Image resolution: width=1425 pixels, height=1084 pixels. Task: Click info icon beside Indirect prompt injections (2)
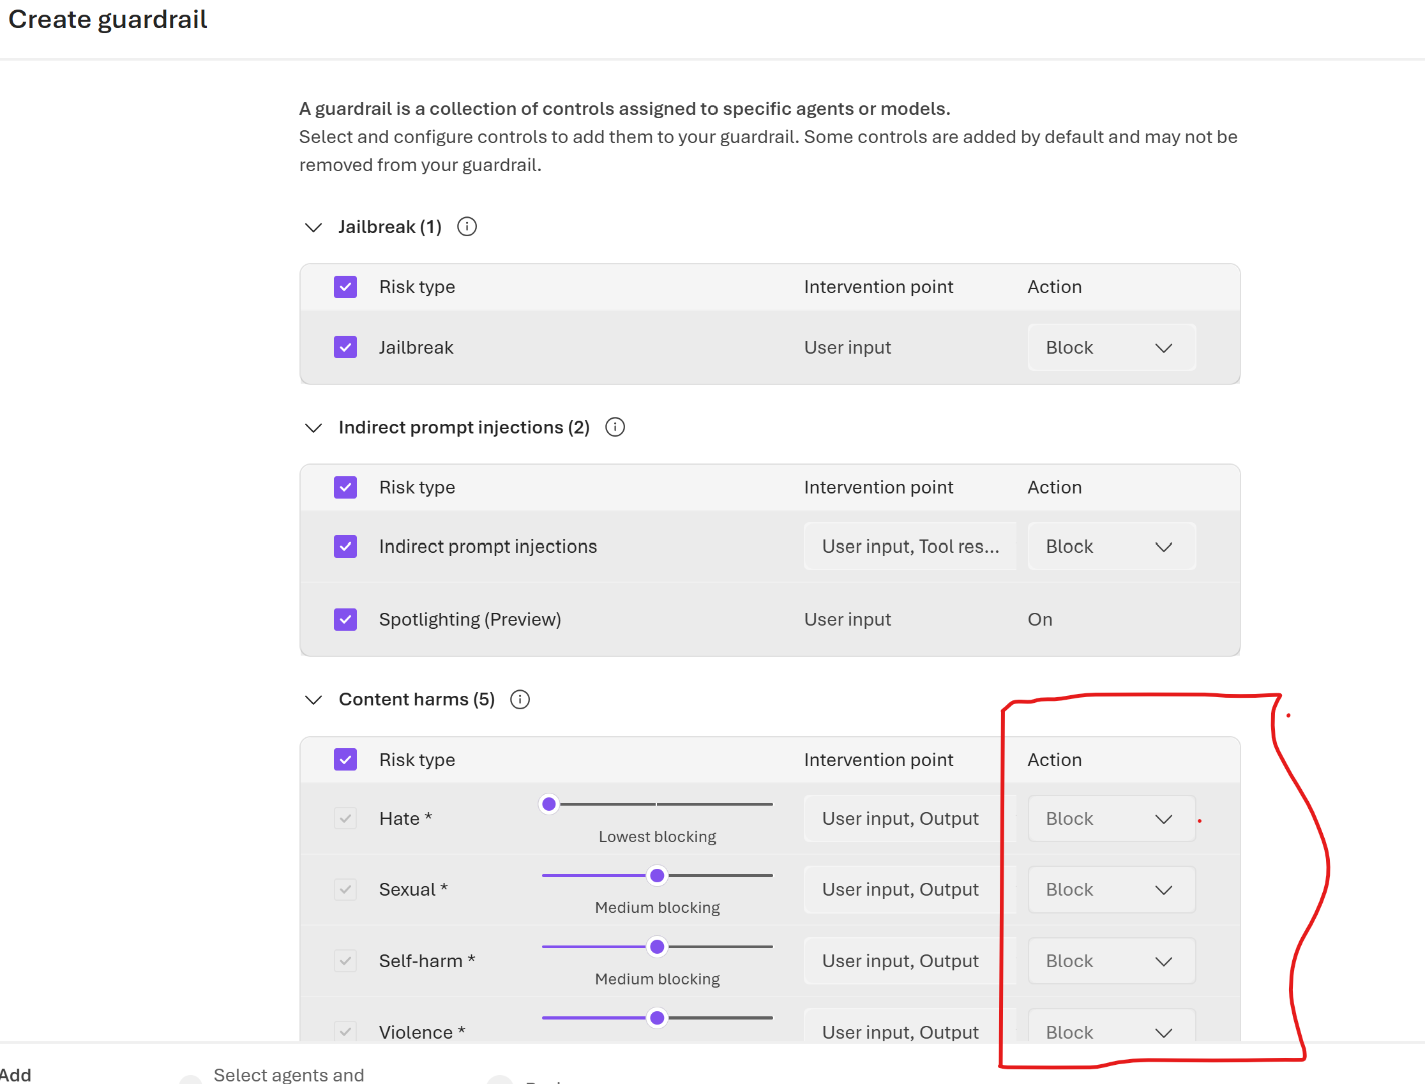[x=615, y=427]
